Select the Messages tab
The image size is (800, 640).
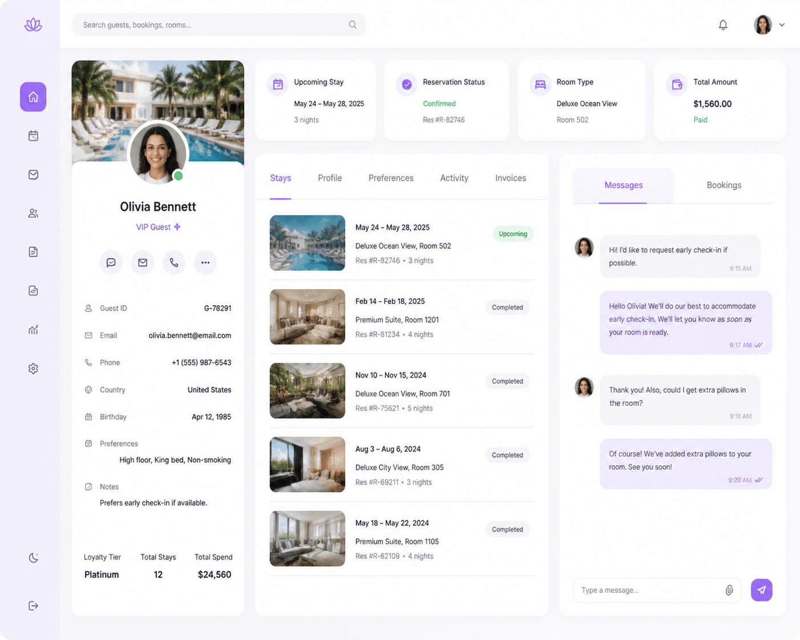(623, 185)
